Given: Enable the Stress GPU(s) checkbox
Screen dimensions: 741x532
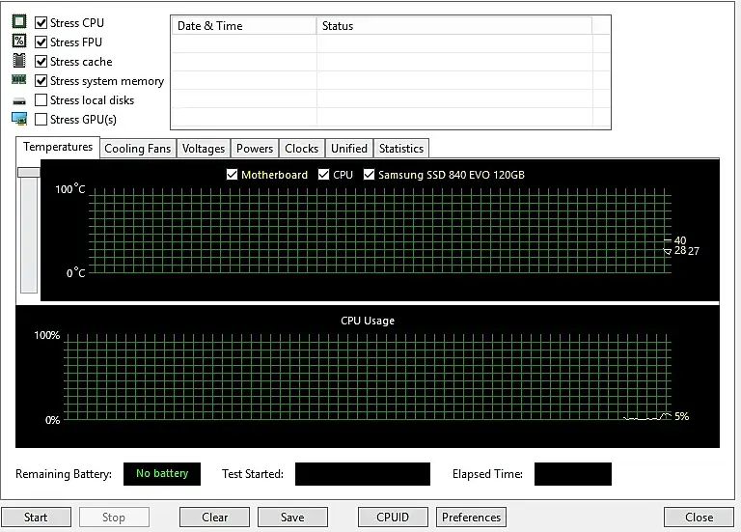Looking at the screenshot, I should pyautogui.click(x=41, y=119).
